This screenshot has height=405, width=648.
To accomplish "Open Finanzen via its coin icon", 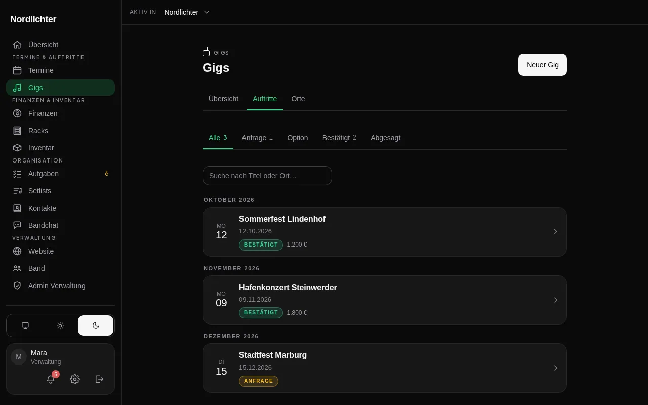I will [17, 113].
